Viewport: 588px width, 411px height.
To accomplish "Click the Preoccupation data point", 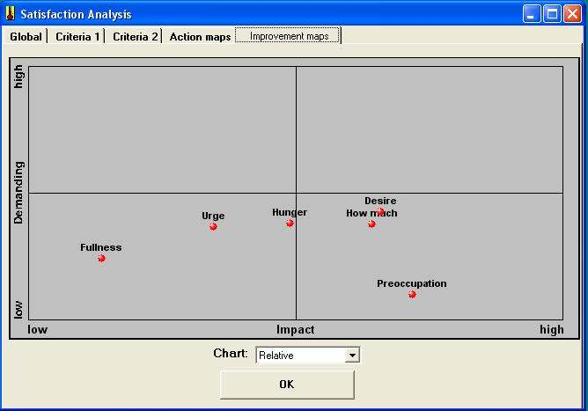I will coord(412,294).
